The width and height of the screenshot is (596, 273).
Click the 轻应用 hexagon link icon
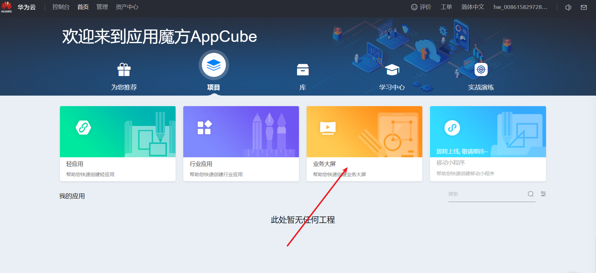click(x=83, y=128)
